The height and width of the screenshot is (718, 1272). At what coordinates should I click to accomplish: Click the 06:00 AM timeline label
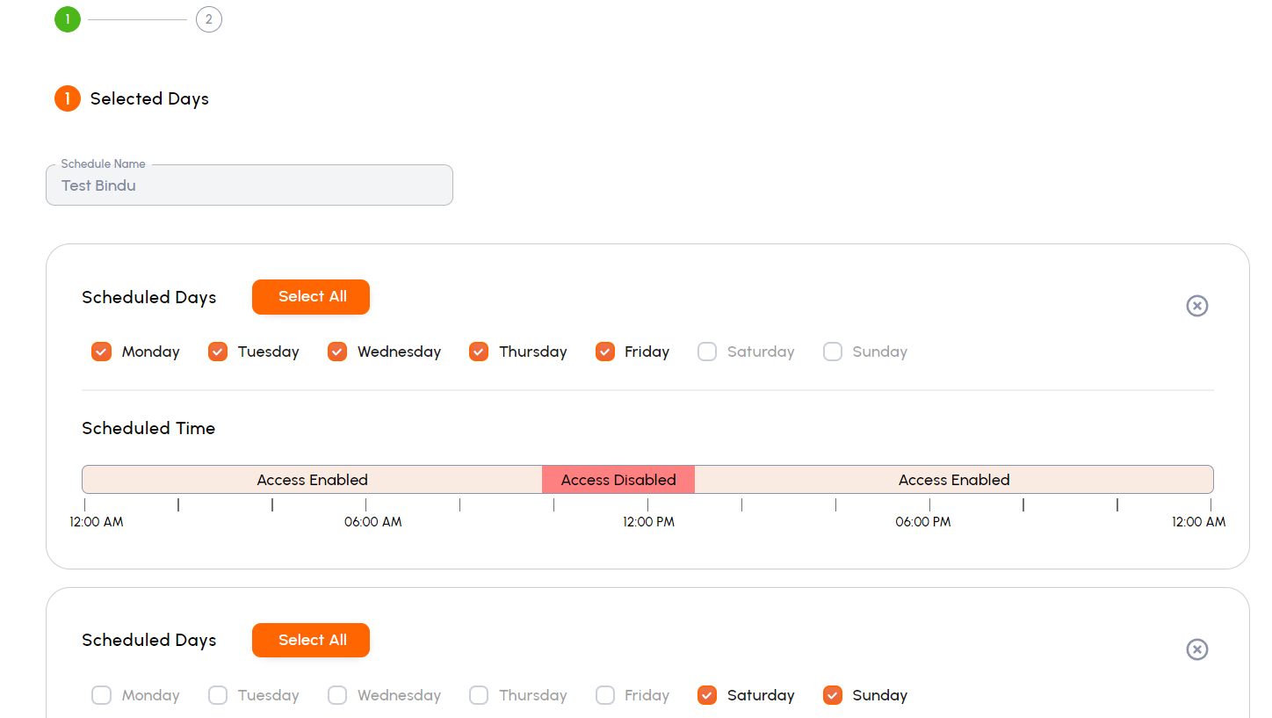click(372, 522)
